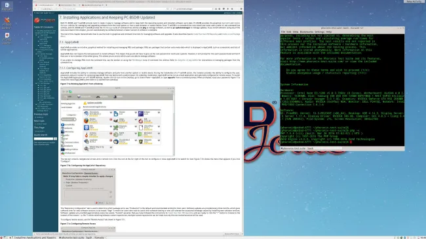Screen dimensions: 426x239
Task: Open the PC-BSD Handbook desktop icon
Action: (x=7, y=38)
